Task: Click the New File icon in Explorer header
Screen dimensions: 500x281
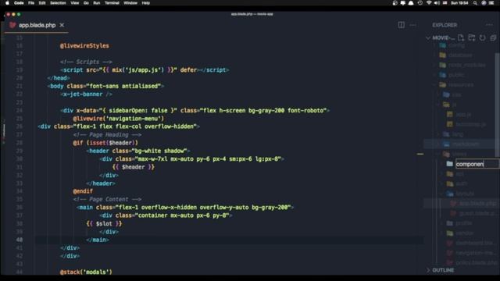Action: [x=461, y=38]
